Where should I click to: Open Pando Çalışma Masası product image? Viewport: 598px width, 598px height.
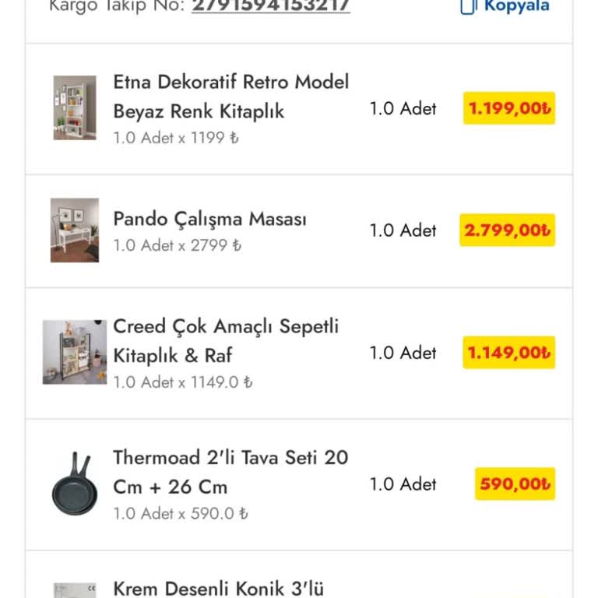click(75, 230)
